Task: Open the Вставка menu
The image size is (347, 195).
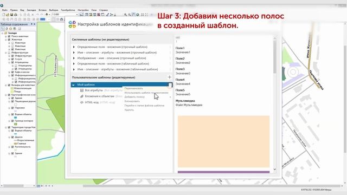Action: coord(42,10)
